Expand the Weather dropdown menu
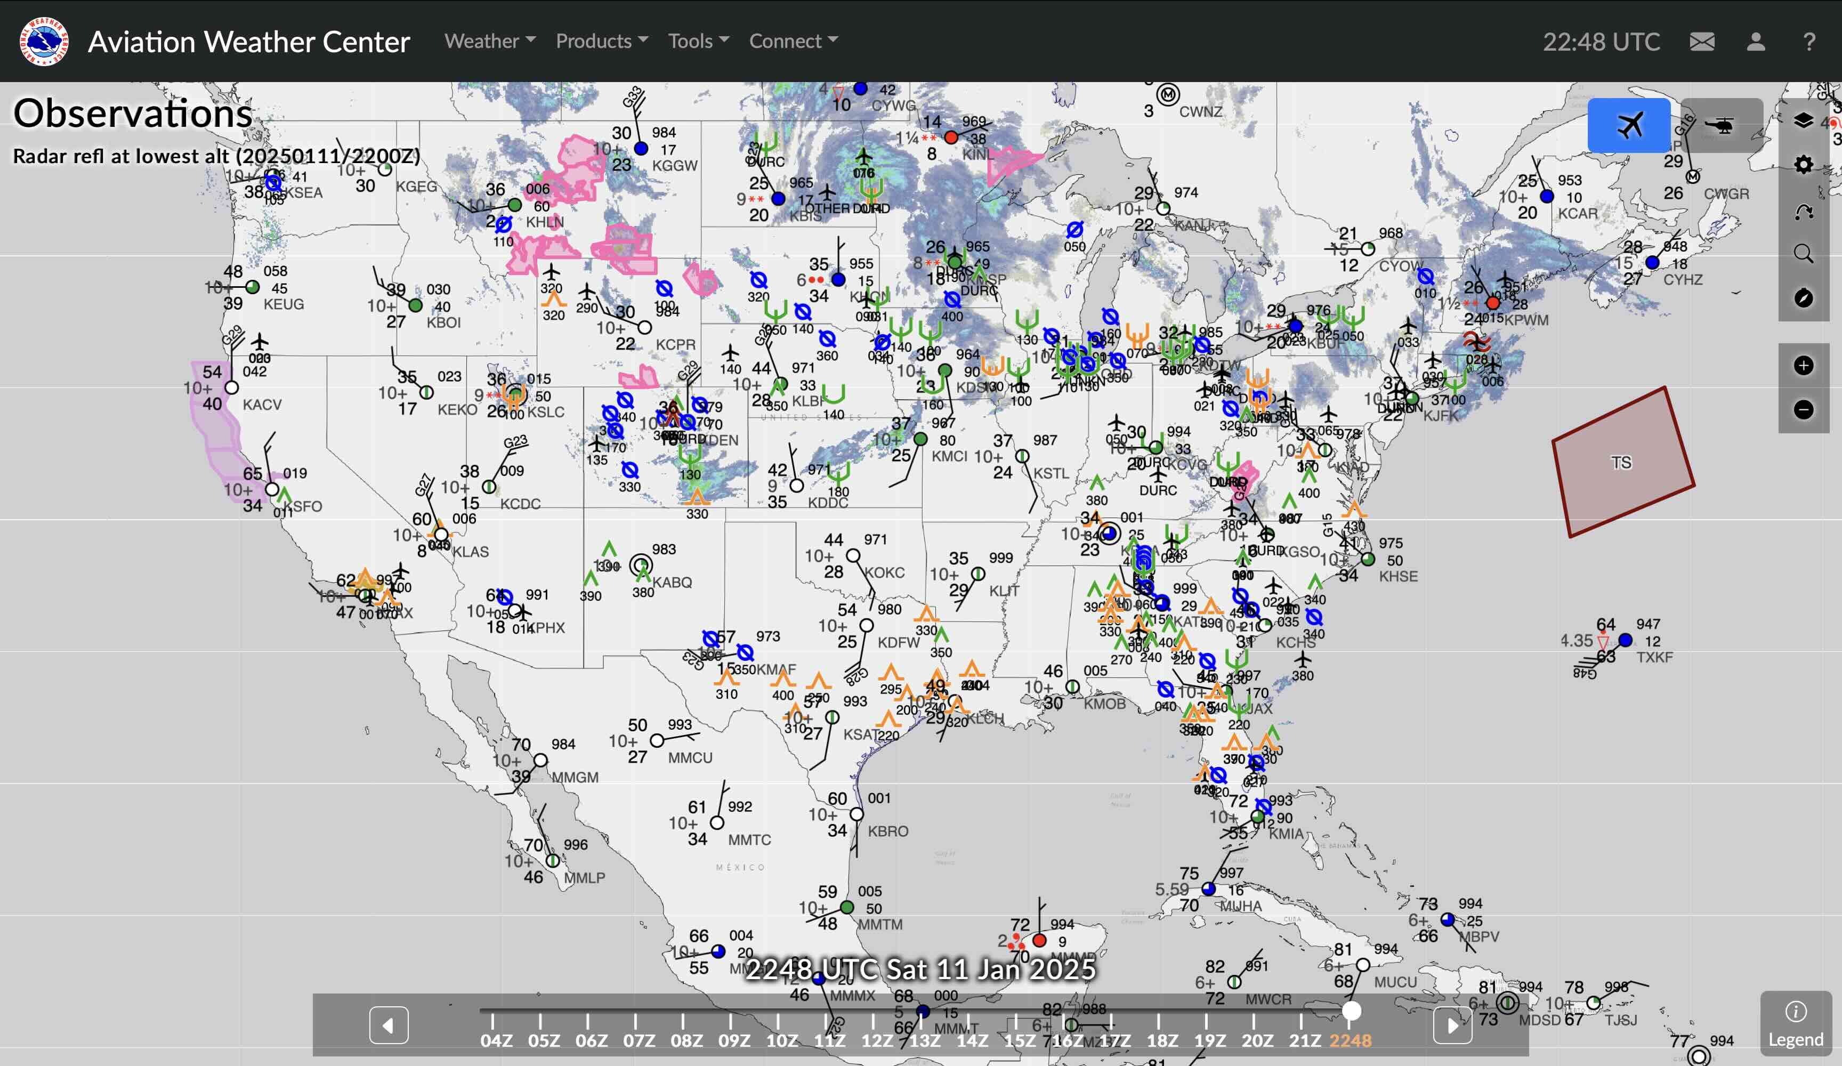Viewport: 1842px width, 1066px height. (490, 41)
